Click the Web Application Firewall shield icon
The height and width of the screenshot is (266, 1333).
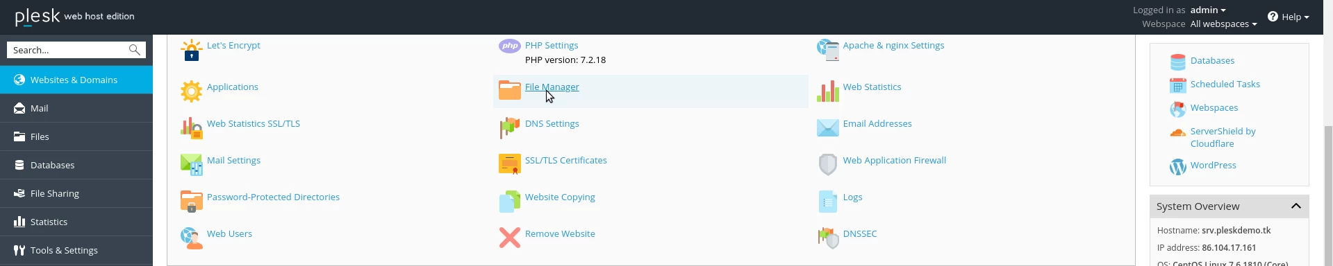coord(827,165)
